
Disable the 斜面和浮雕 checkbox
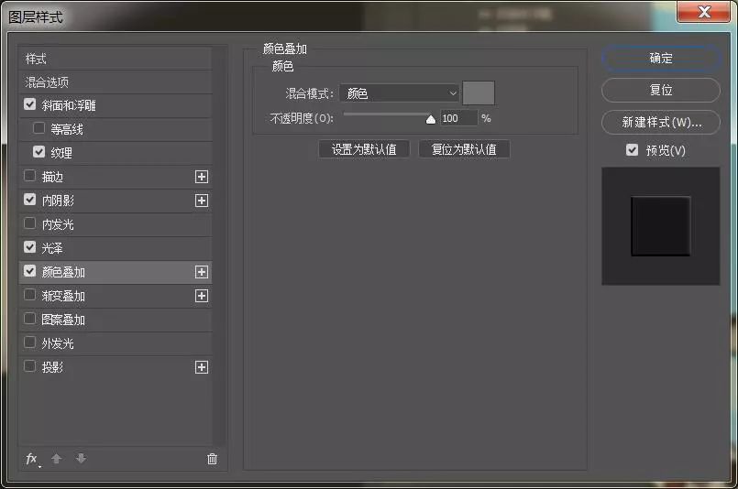click(30, 105)
